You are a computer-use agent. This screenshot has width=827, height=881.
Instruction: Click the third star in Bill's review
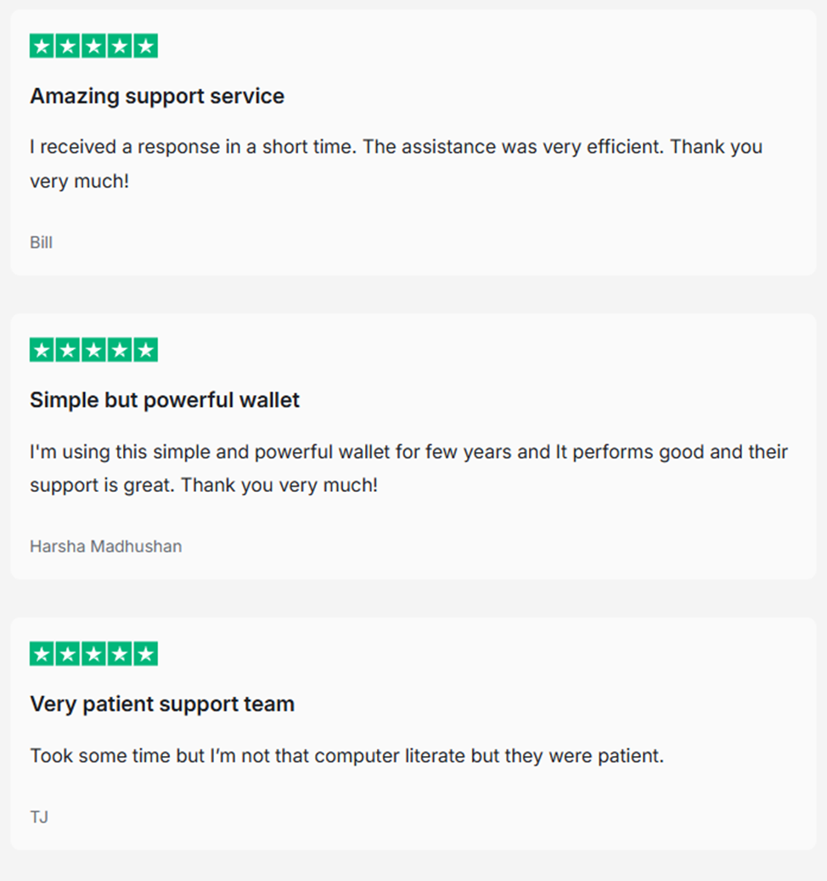[x=94, y=46]
